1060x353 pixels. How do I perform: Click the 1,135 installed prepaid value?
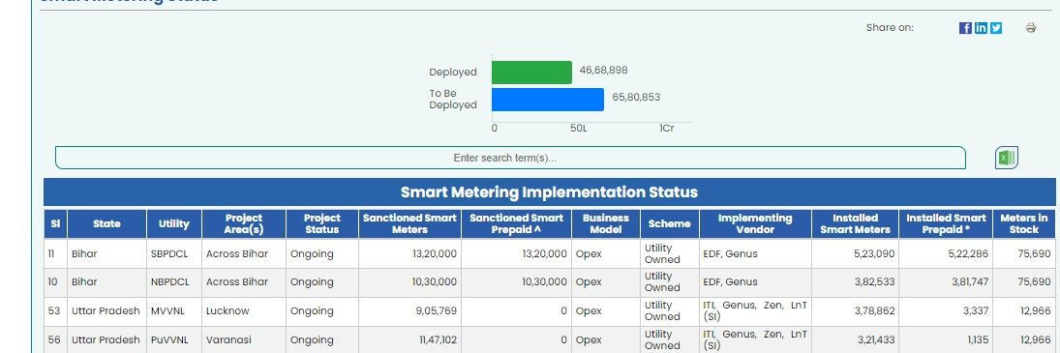(x=979, y=340)
